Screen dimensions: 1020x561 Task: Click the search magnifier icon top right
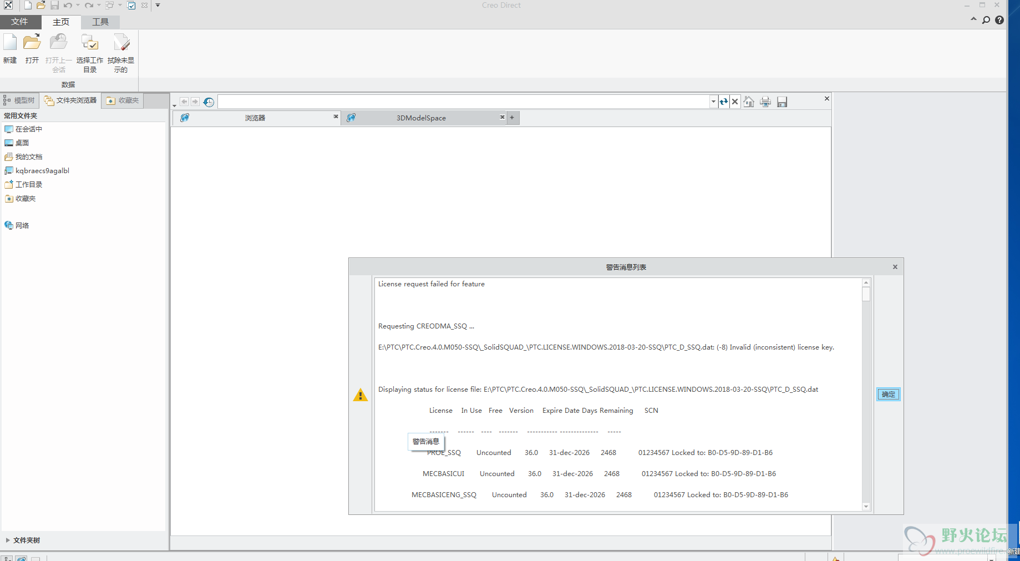986,20
